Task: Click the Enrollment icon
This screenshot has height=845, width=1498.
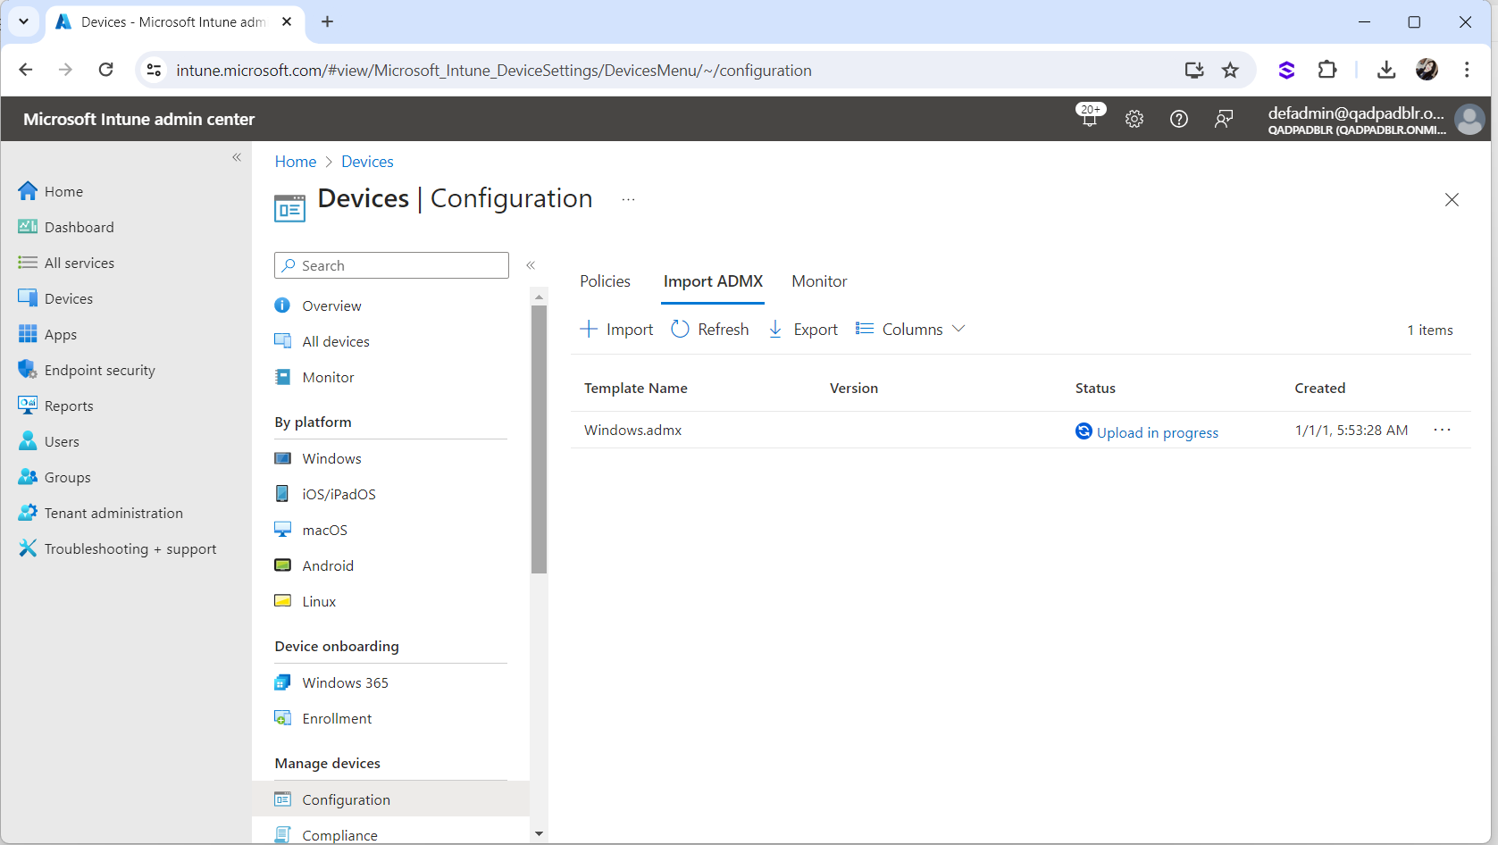Action: click(x=282, y=718)
